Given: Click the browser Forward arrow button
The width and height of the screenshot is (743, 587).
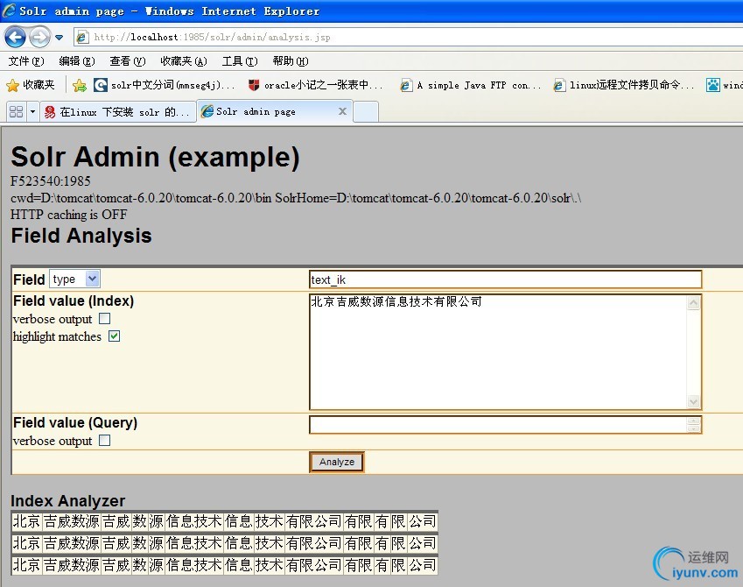Looking at the screenshot, I should click(39, 37).
